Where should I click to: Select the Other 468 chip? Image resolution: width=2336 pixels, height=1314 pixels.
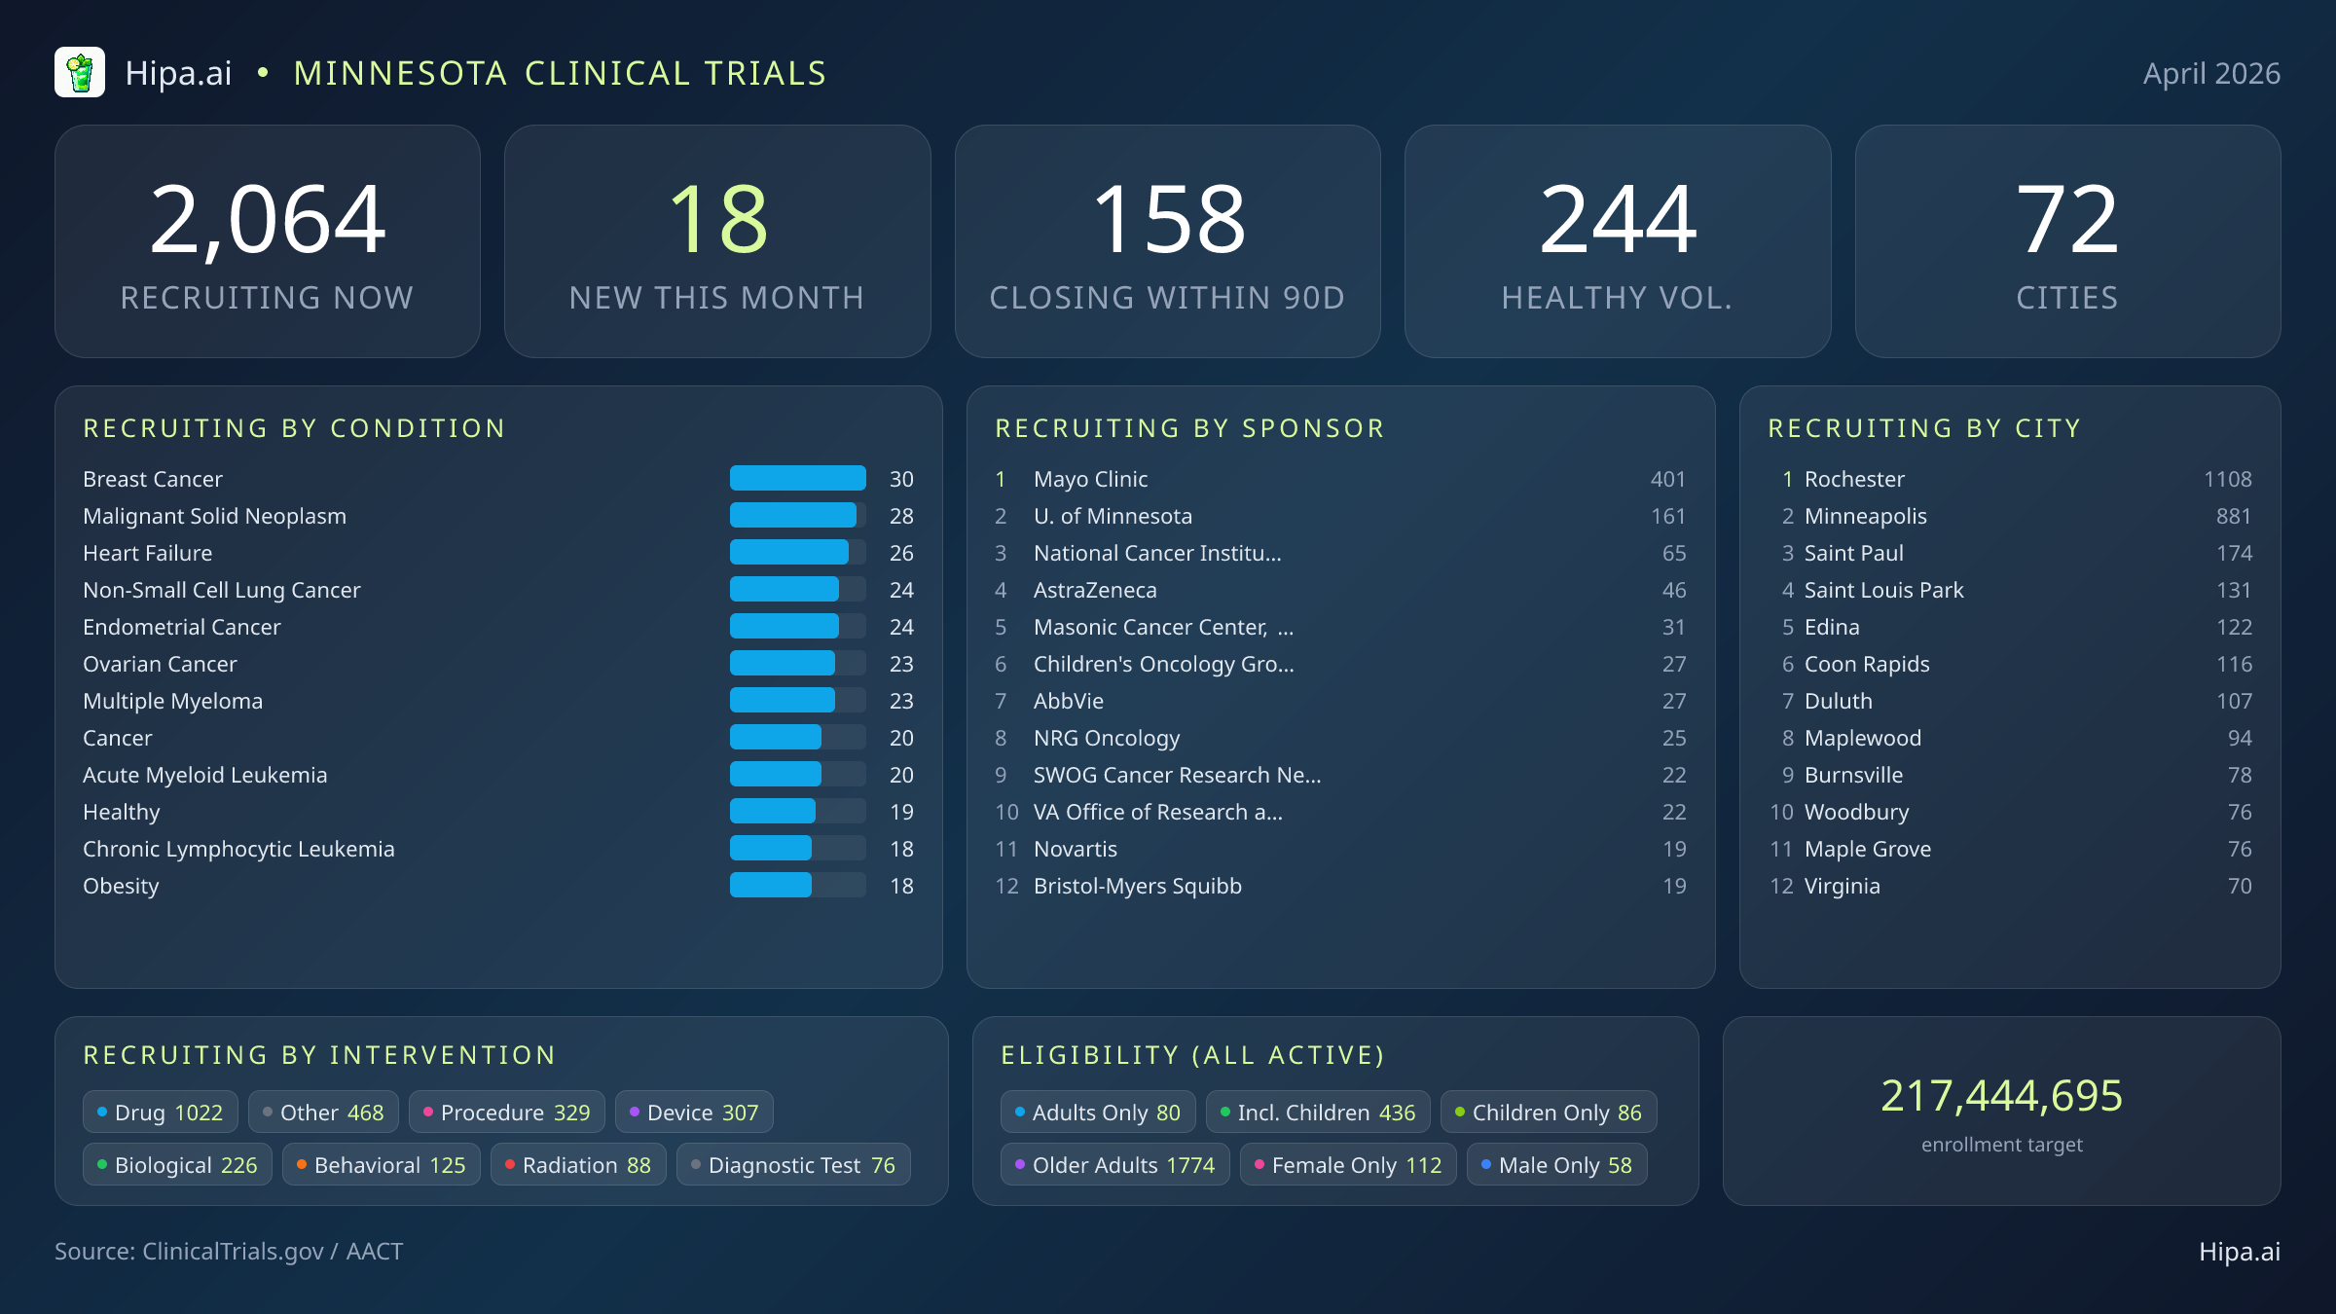pos(323,1113)
